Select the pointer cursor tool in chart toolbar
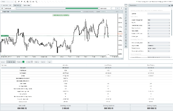 [x=126, y=6]
